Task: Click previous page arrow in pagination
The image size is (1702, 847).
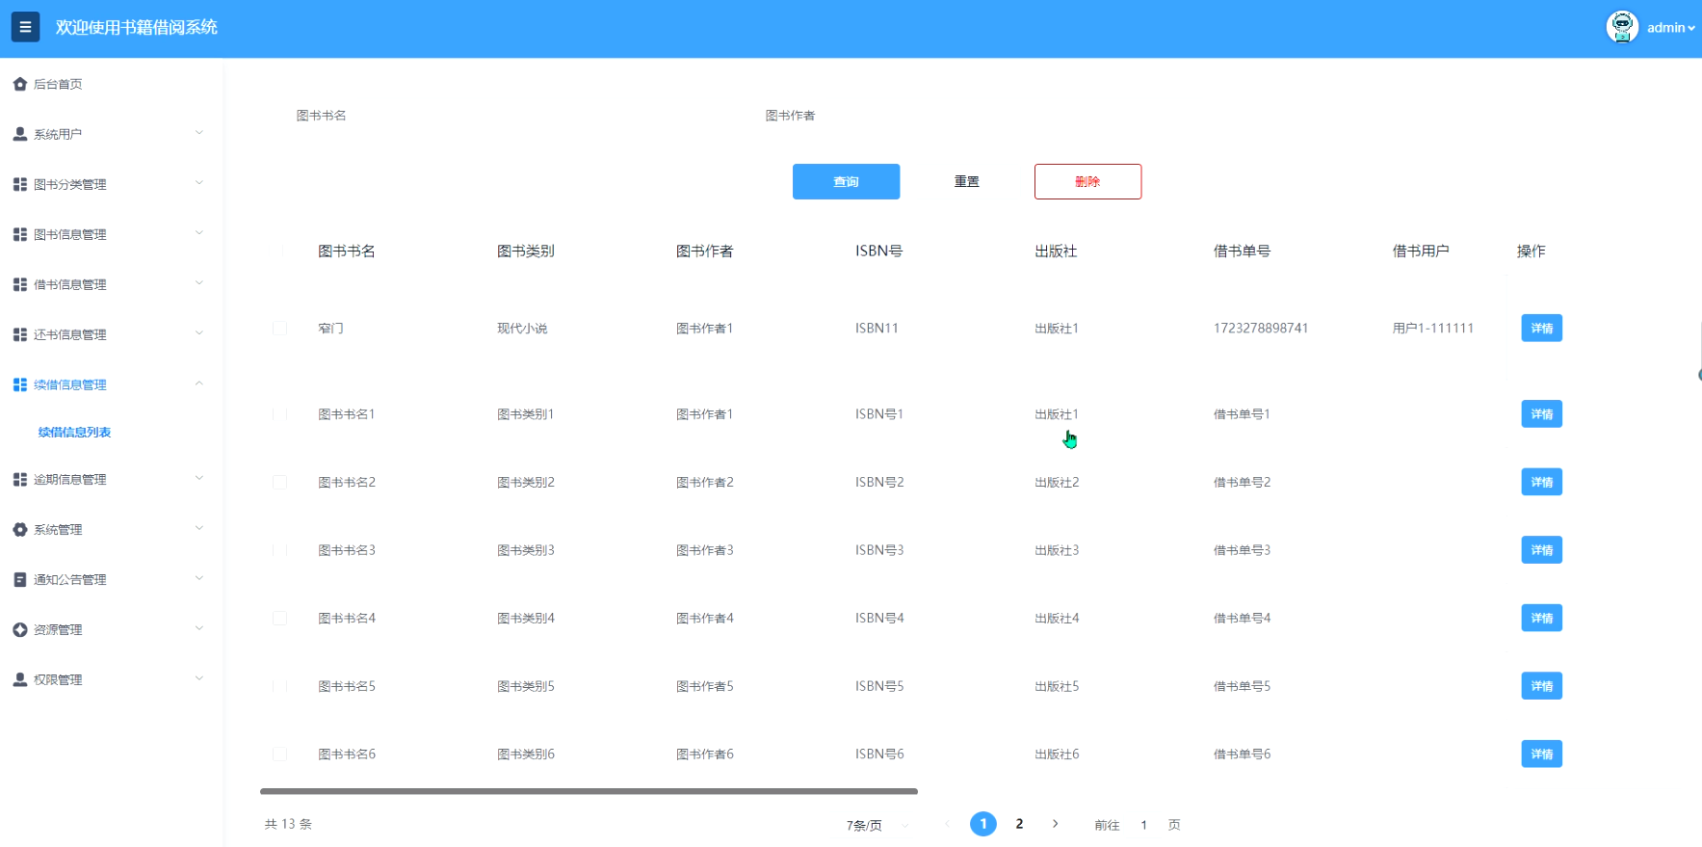Action: click(947, 824)
